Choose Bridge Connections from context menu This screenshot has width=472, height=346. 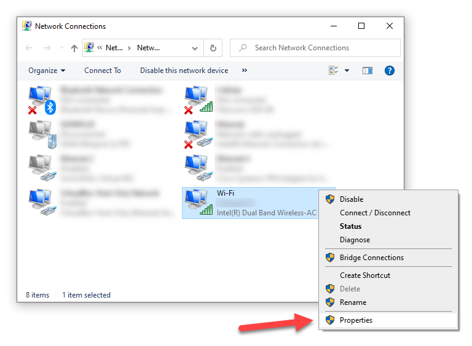coord(371,258)
